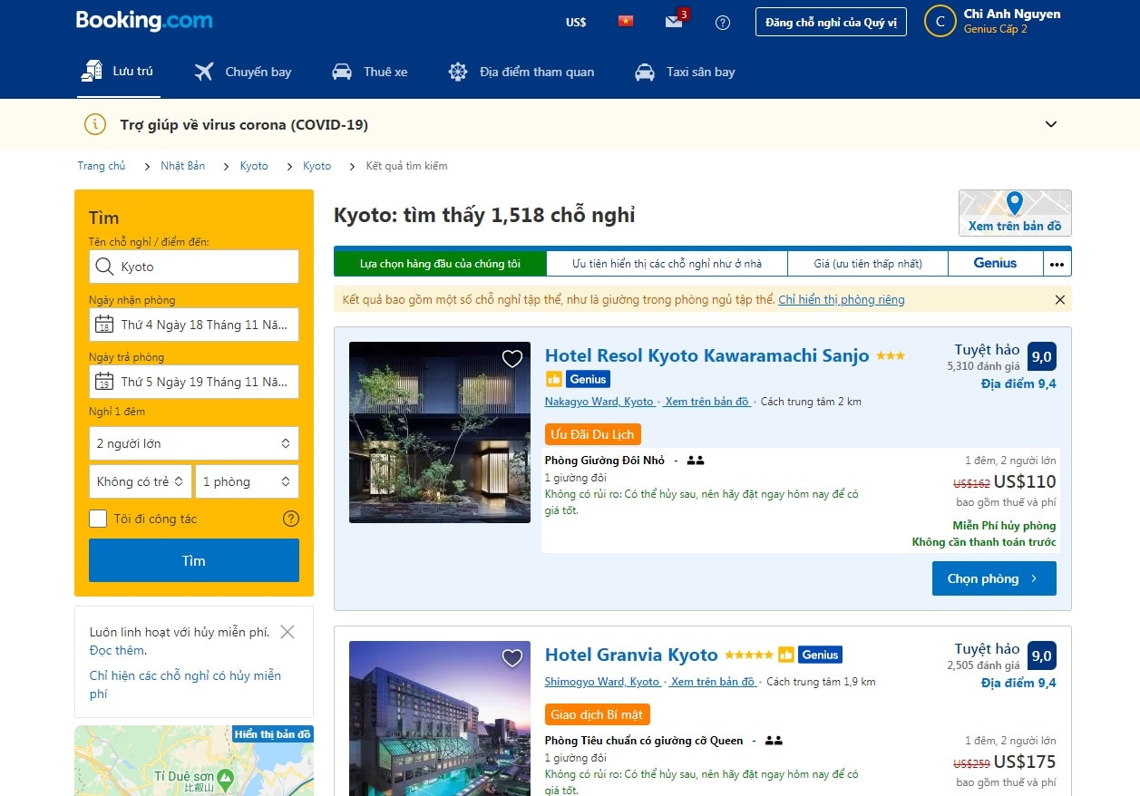Click the Booking.com logo
This screenshot has width=1140, height=796.
pyautogui.click(x=144, y=21)
